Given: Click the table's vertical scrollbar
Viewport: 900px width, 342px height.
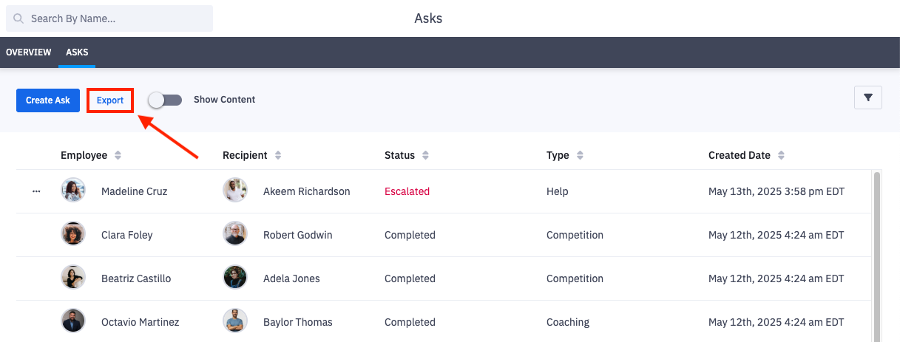Looking at the screenshot, I should click(877, 251).
